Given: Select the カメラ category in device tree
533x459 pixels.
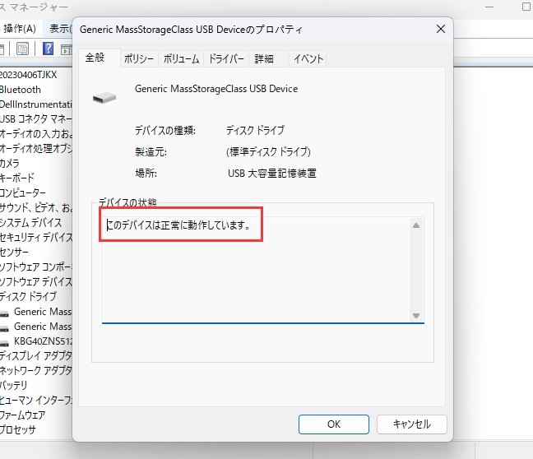Looking at the screenshot, I should (10, 163).
